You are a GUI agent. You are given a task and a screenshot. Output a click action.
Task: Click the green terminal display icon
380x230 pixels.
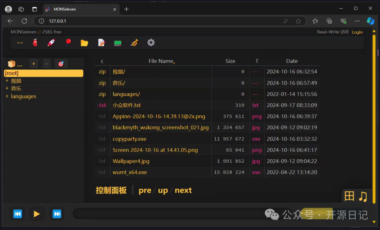click(x=118, y=43)
